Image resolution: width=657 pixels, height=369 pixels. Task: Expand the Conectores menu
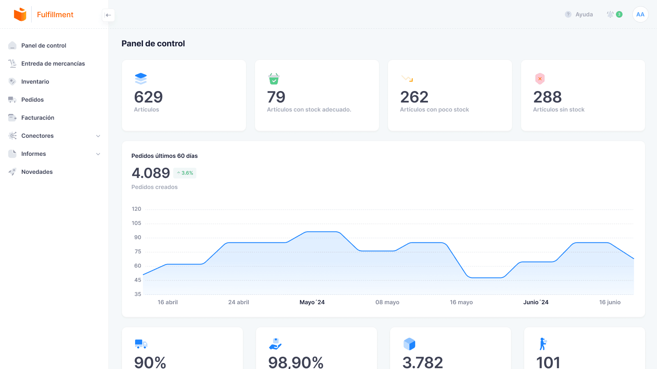tap(98, 136)
